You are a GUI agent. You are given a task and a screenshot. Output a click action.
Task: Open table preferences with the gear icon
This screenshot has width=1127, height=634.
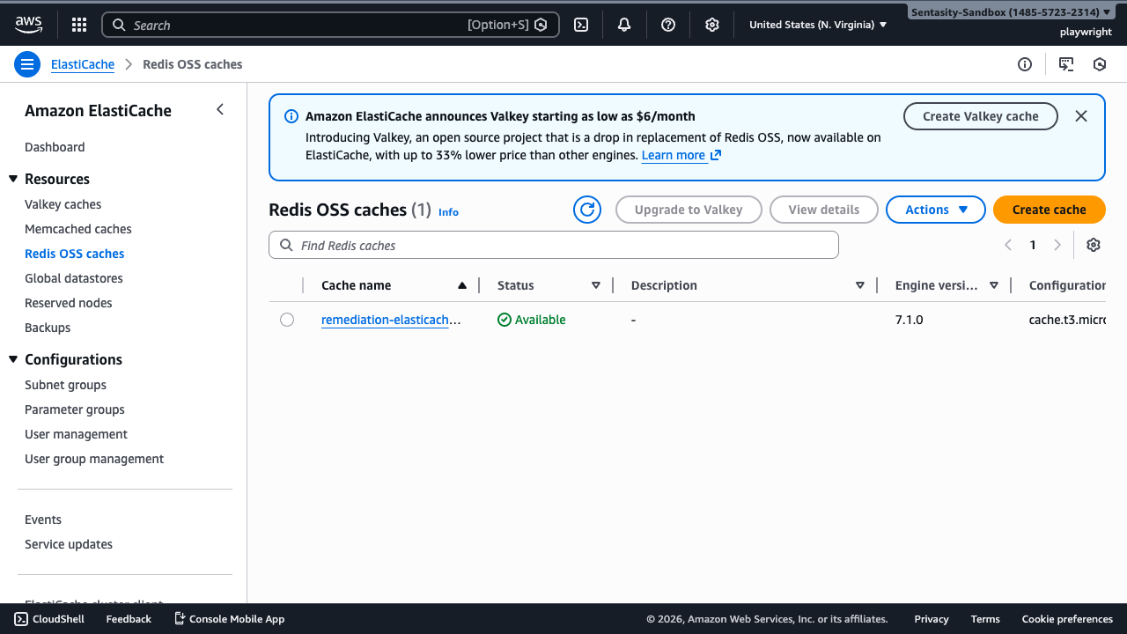[1093, 244]
